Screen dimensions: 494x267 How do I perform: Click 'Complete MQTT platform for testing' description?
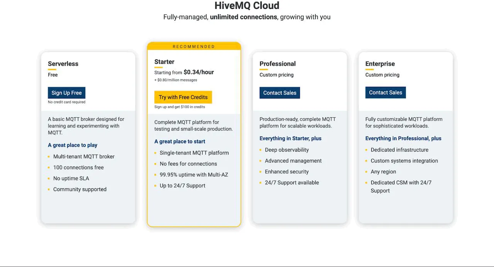pyautogui.click(x=193, y=125)
